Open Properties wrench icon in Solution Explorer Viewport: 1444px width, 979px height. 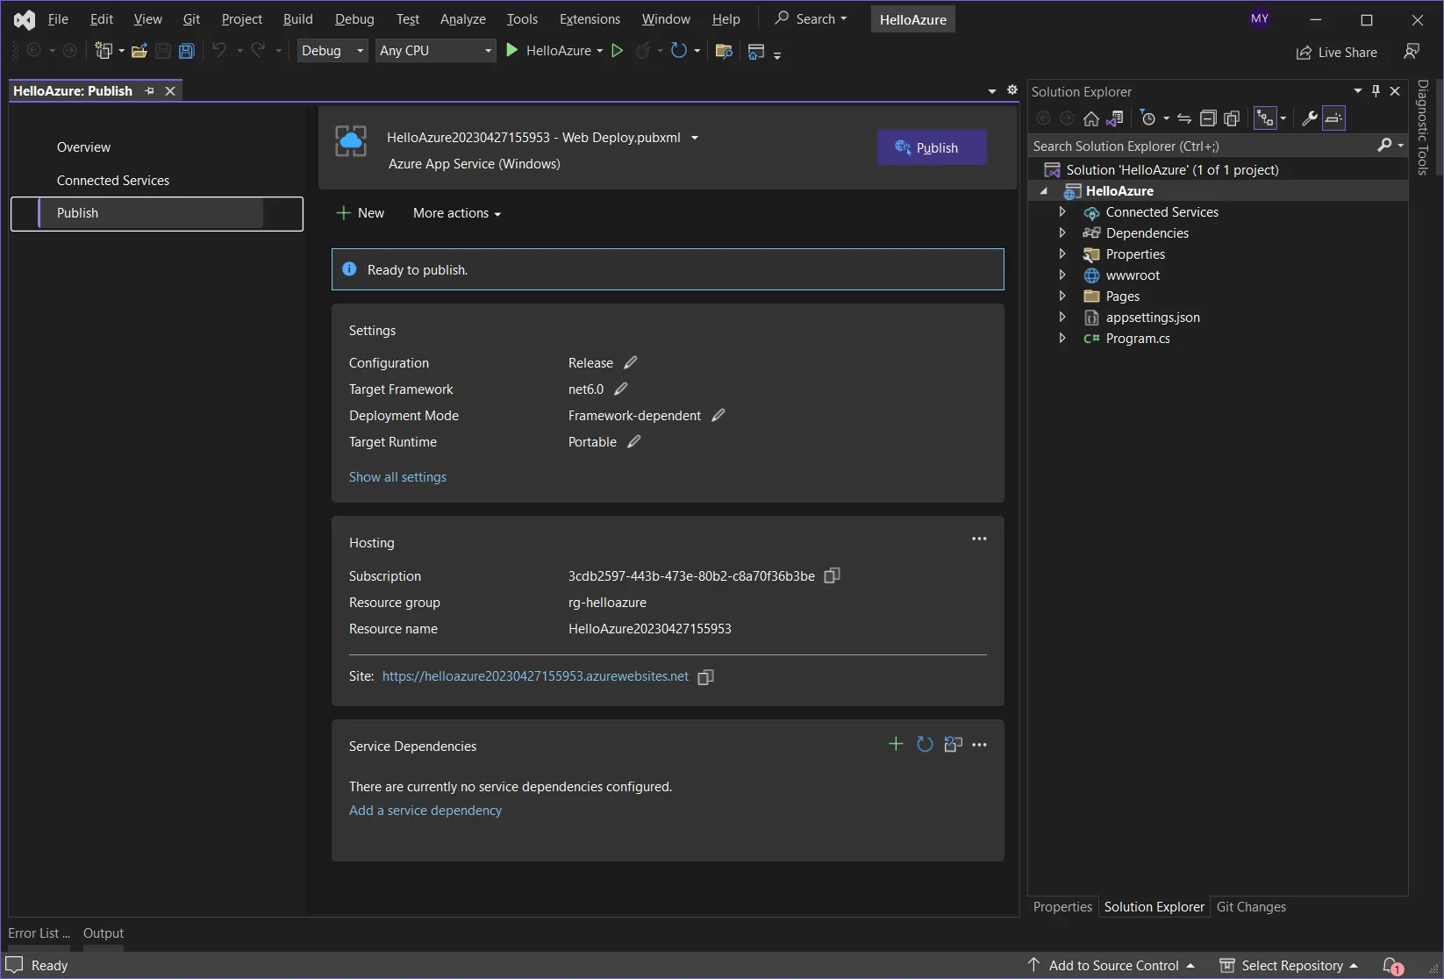tap(1309, 118)
